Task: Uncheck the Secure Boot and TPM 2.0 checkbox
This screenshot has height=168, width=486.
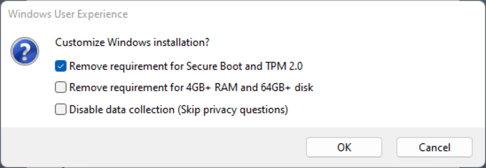Action: pyautogui.click(x=61, y=66)
